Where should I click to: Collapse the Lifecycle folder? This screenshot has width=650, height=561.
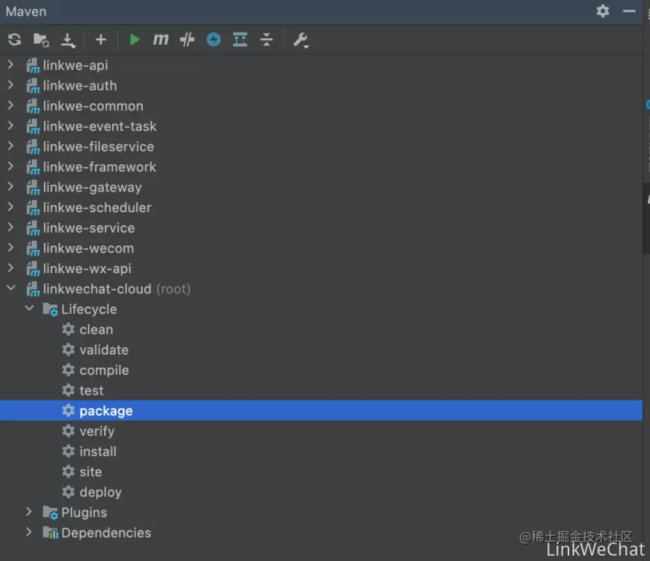(30, 308)
